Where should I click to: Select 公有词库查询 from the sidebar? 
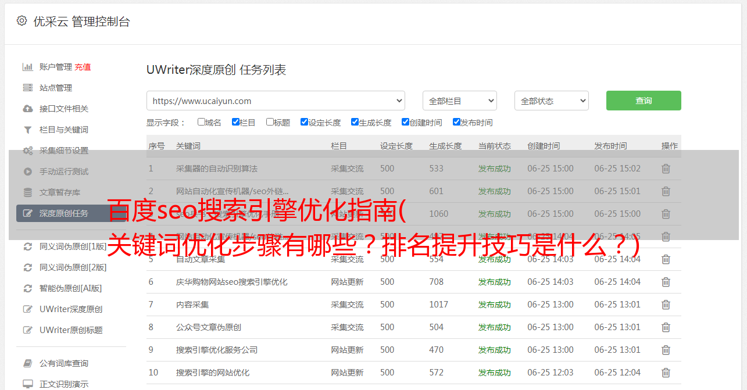(x=64, y=363)
